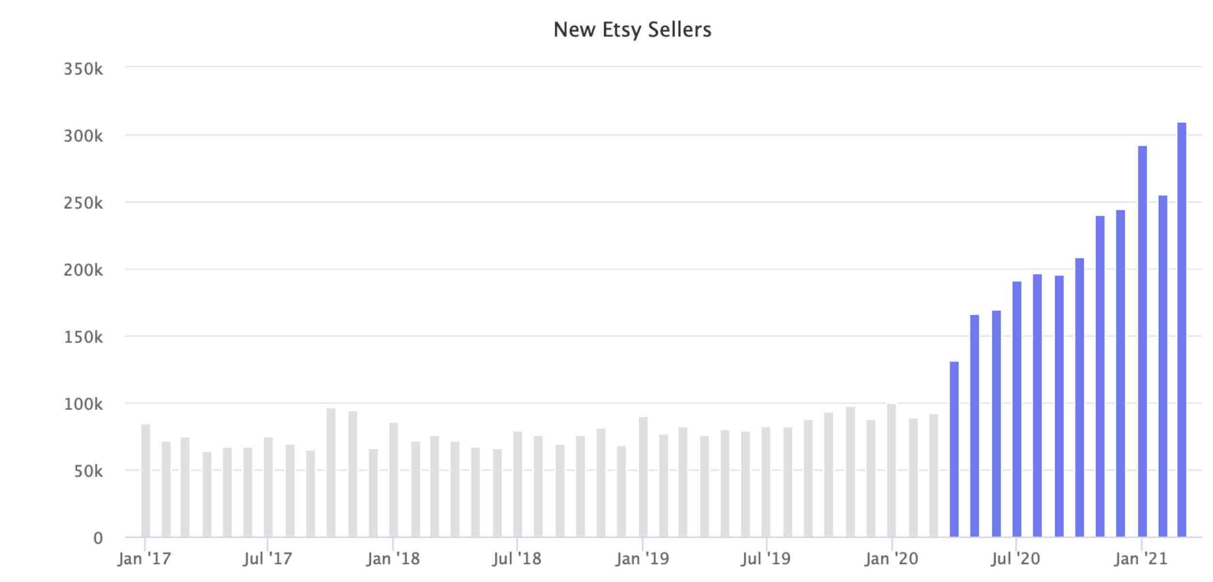This screenshot has height=582, width=1213.
Task: Click the first blue bar after Jan '20
Action: (x=954, y=449)
